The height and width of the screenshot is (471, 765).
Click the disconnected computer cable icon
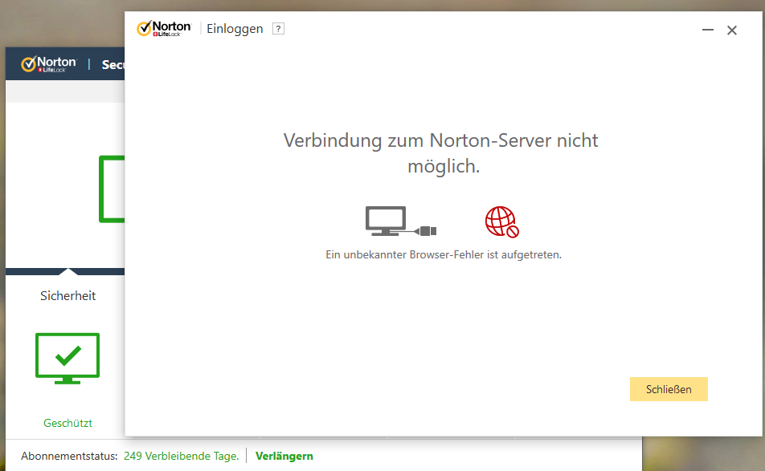401,221
